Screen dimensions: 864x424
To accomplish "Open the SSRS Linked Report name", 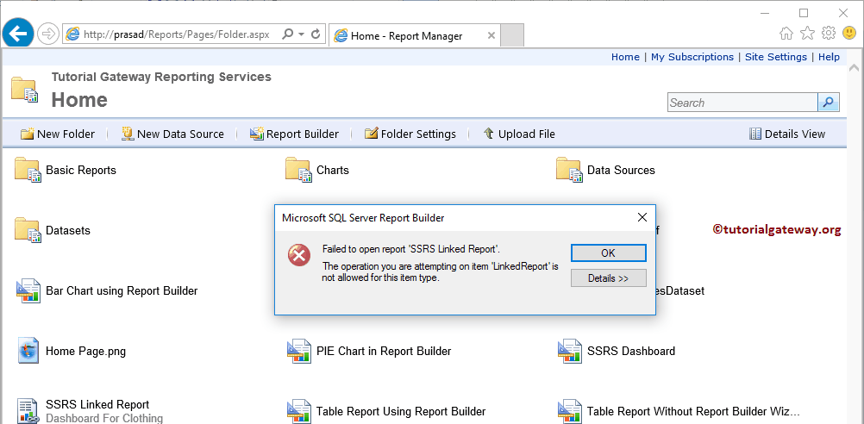I will (x=97, y=405).
